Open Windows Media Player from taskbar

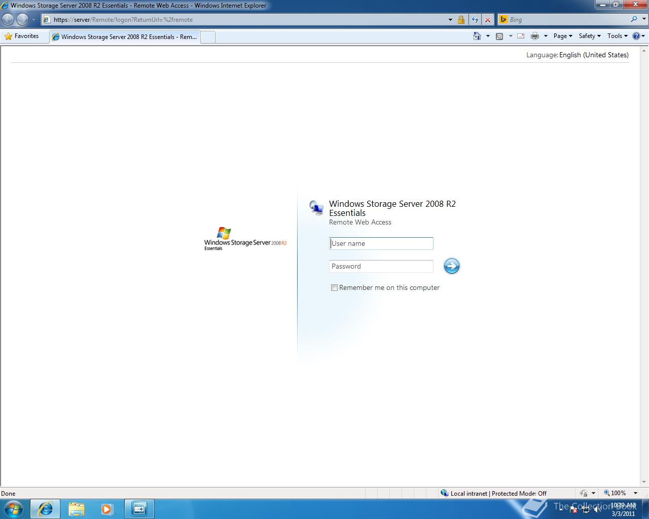(x=107, y=509)
